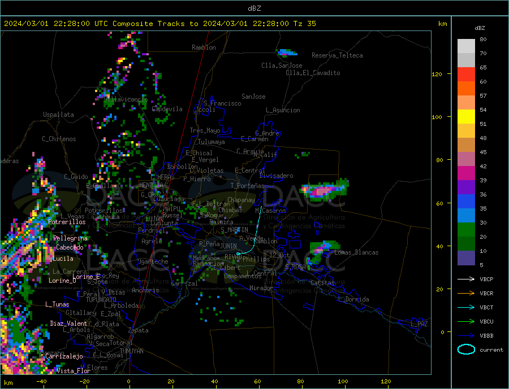This screenshot has height=389, width=509.
Task: Pick the bright yellow swatch in dBZ scale
Action: click(x=466, y=117)
